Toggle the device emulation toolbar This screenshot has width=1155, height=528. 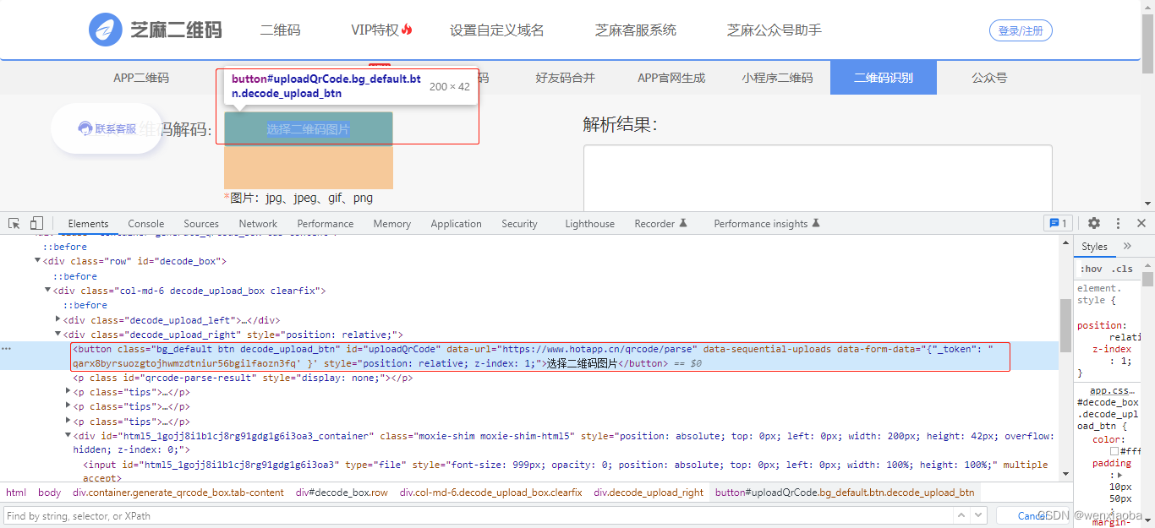pos(35,222)
